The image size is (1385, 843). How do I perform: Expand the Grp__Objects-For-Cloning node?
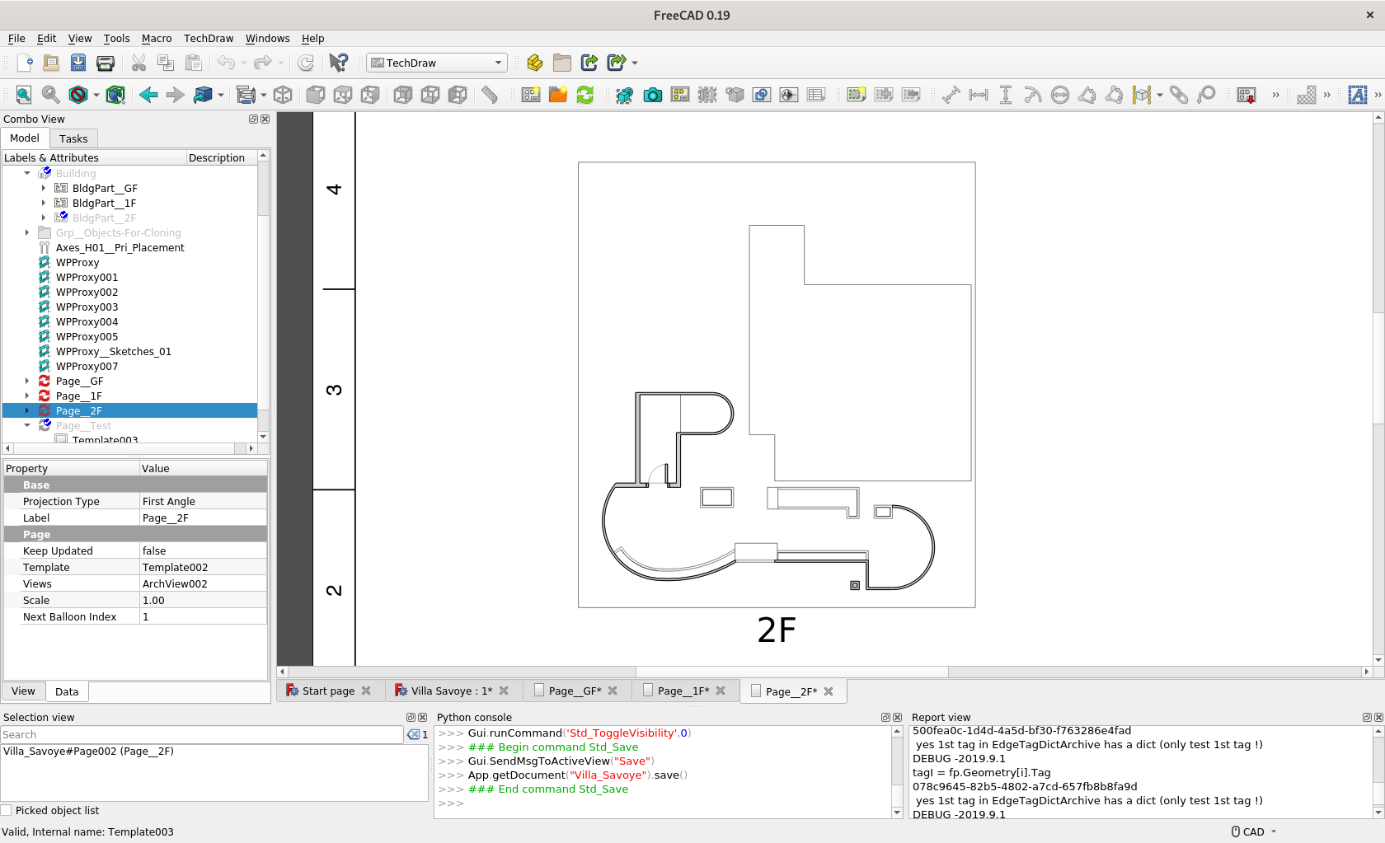tap(27, 232)
